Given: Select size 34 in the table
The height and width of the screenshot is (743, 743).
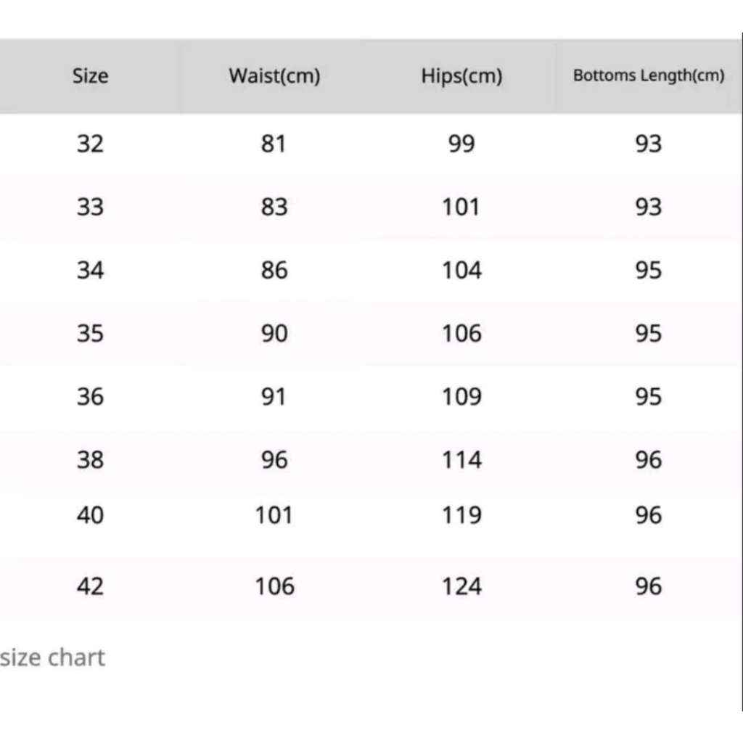Looking at the screenshot, I should (x=90, y=271).
